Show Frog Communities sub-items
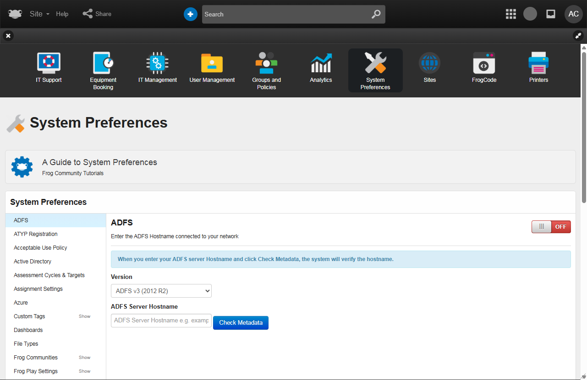The width and height of the screenshot is (587, 380). coord(84,358)
